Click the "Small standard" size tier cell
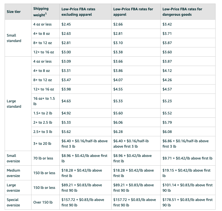 (x=14, y=38)
